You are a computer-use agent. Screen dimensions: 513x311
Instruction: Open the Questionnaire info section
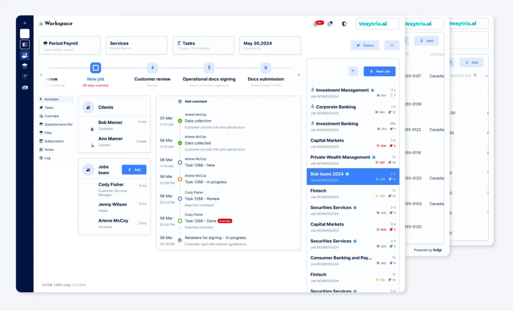click(x=55, y=124)
